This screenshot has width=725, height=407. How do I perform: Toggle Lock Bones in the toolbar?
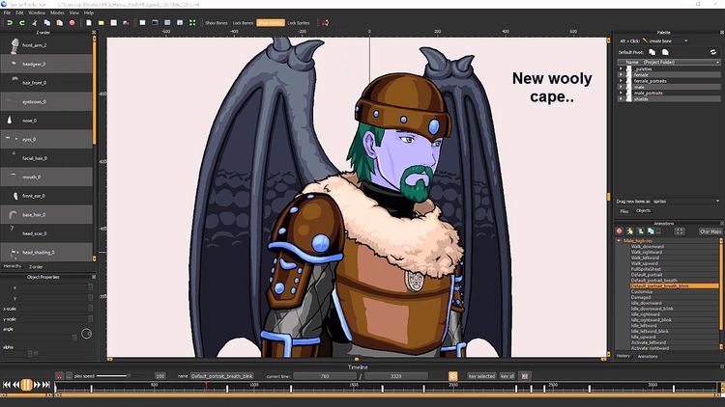pyautogui.click(x=243, y=22)
